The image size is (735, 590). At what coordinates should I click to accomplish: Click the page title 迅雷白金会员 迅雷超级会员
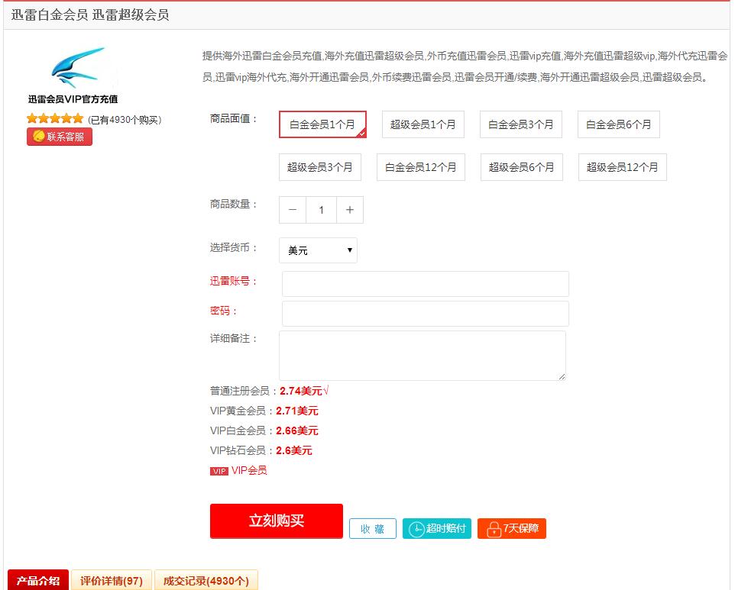pos(90,15)
